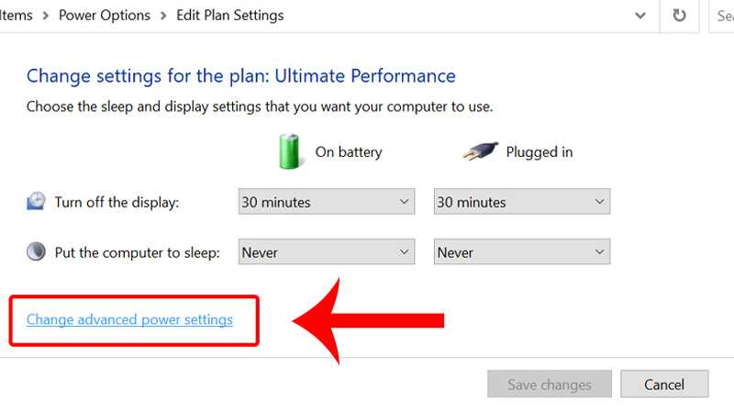Open the On battery sleep dropdown

pyautogui.click(x=326, y=251)
